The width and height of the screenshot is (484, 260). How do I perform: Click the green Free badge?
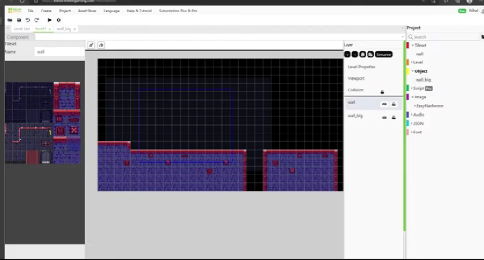pos(462,11)
